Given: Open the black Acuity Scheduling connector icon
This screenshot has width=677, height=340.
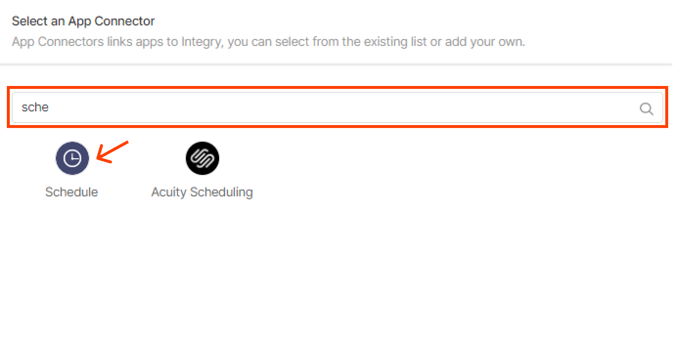Looking at the screenshot, I should (203, 158).
